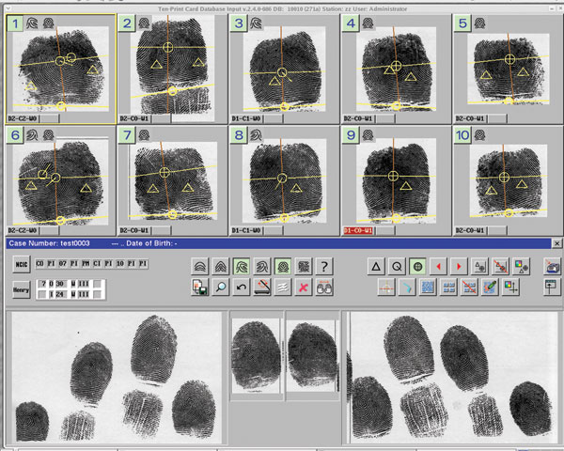Open the binoculars search tool
This screenshot has height=451, width=564.
tap(324, 287)
